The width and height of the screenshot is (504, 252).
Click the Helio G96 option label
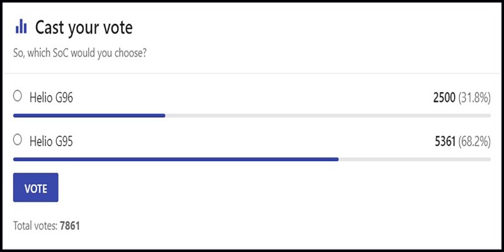pyautogui.click(x=52, y=98)
